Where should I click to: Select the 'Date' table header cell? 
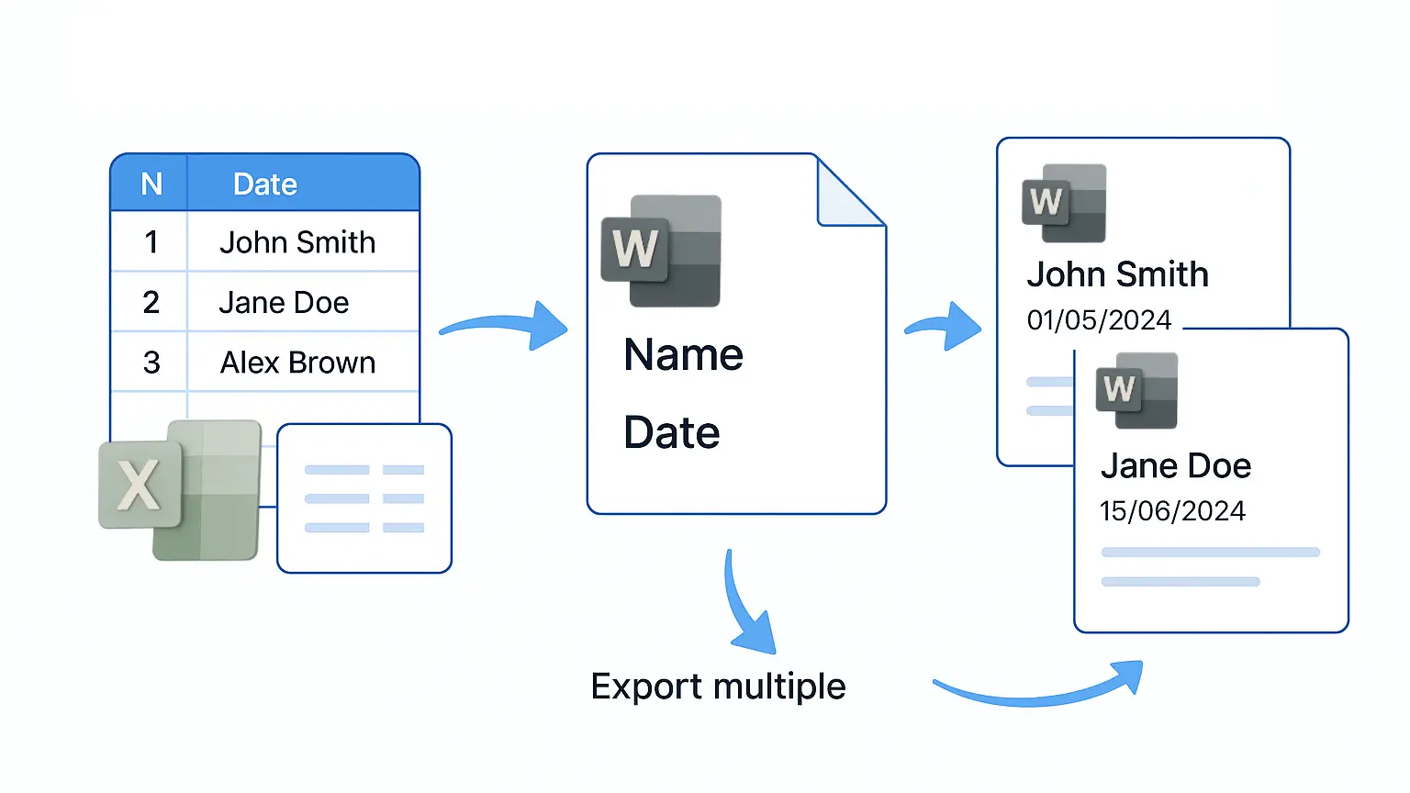tap(304, 184)
